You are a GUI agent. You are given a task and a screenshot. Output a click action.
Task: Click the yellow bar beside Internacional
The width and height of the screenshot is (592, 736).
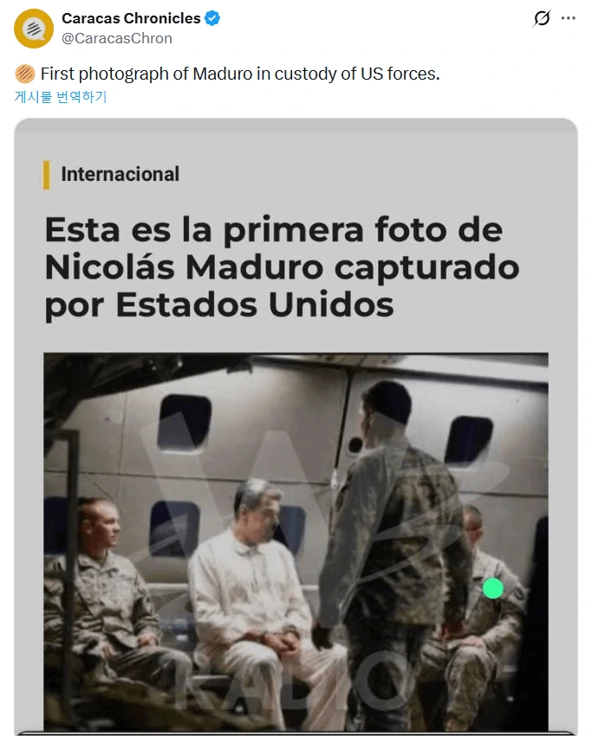tap(47, 175)
